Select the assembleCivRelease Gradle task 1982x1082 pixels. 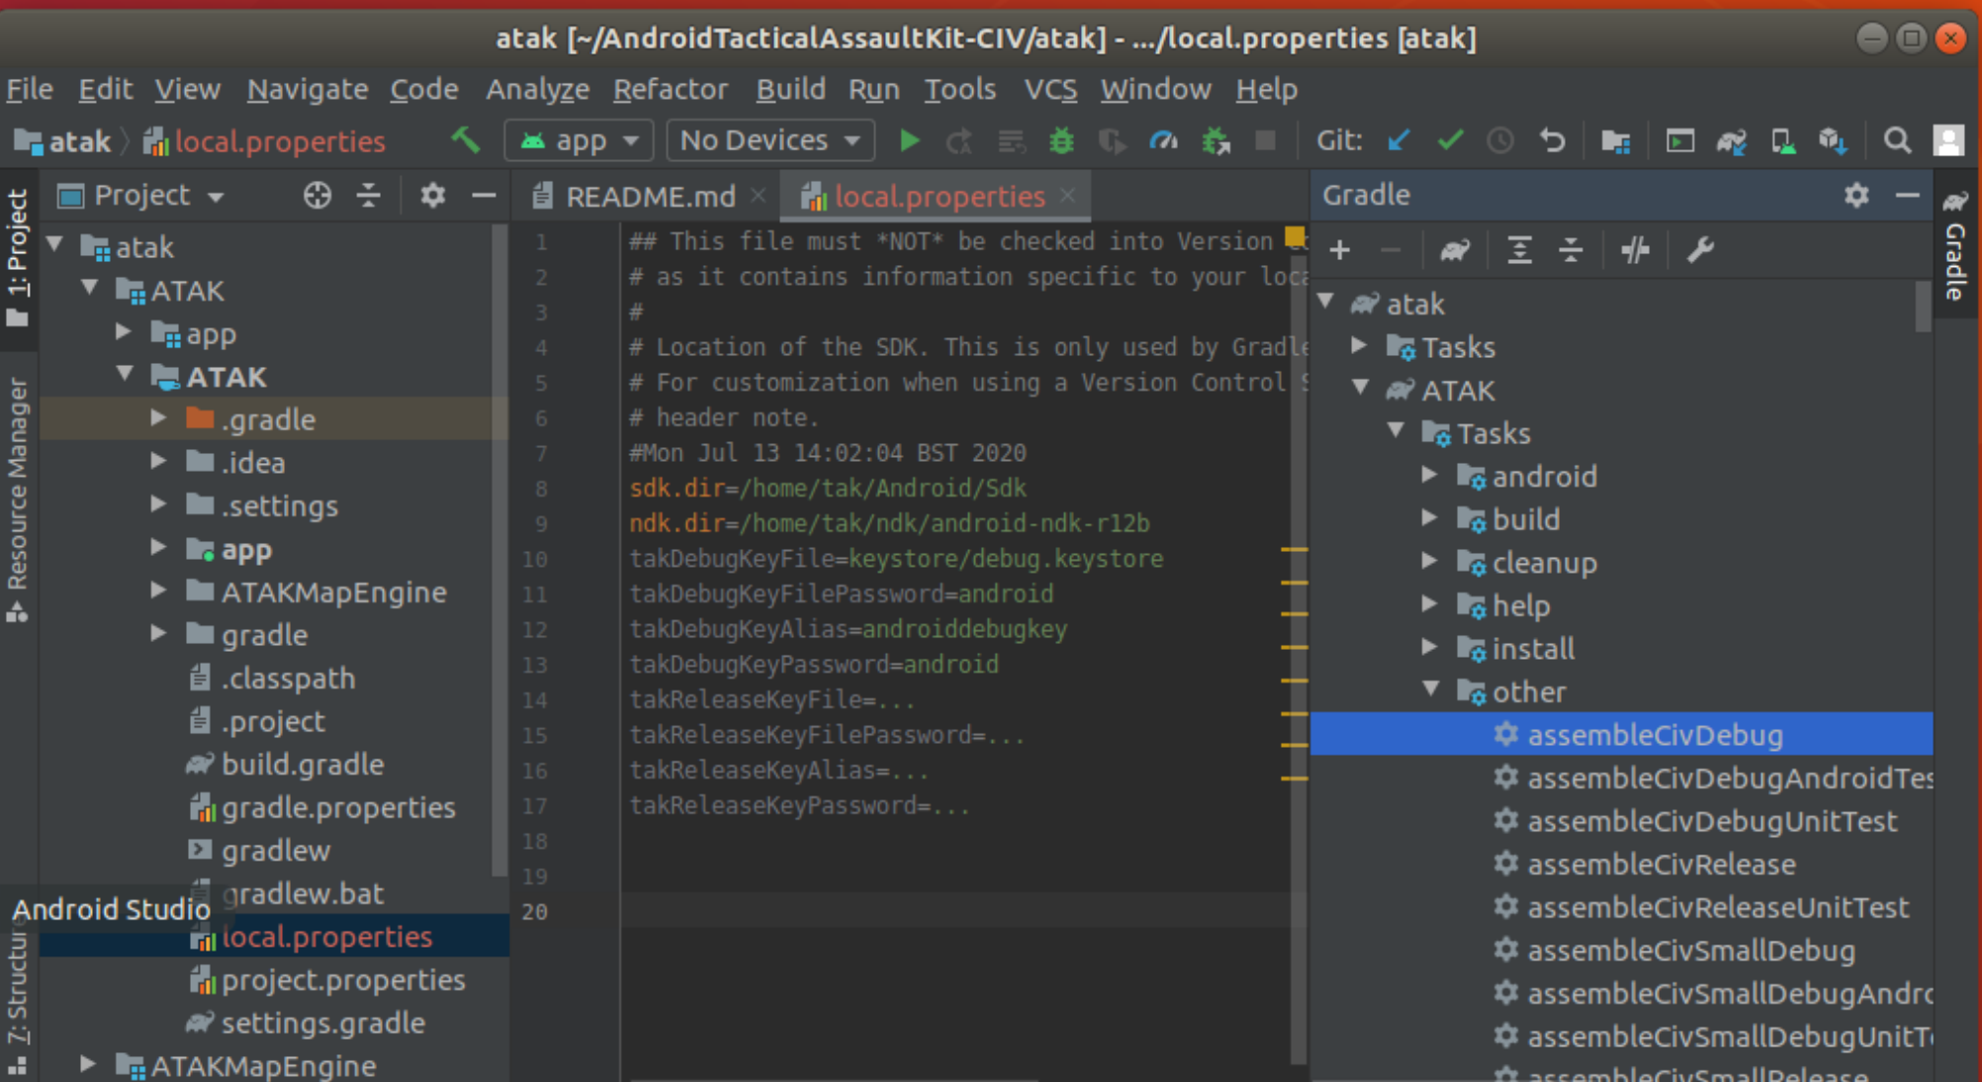coord(1661,864)
